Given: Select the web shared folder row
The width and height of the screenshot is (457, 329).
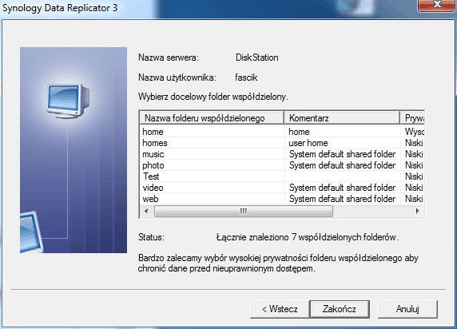Looking at the screenshot, I should pos(282,199).
